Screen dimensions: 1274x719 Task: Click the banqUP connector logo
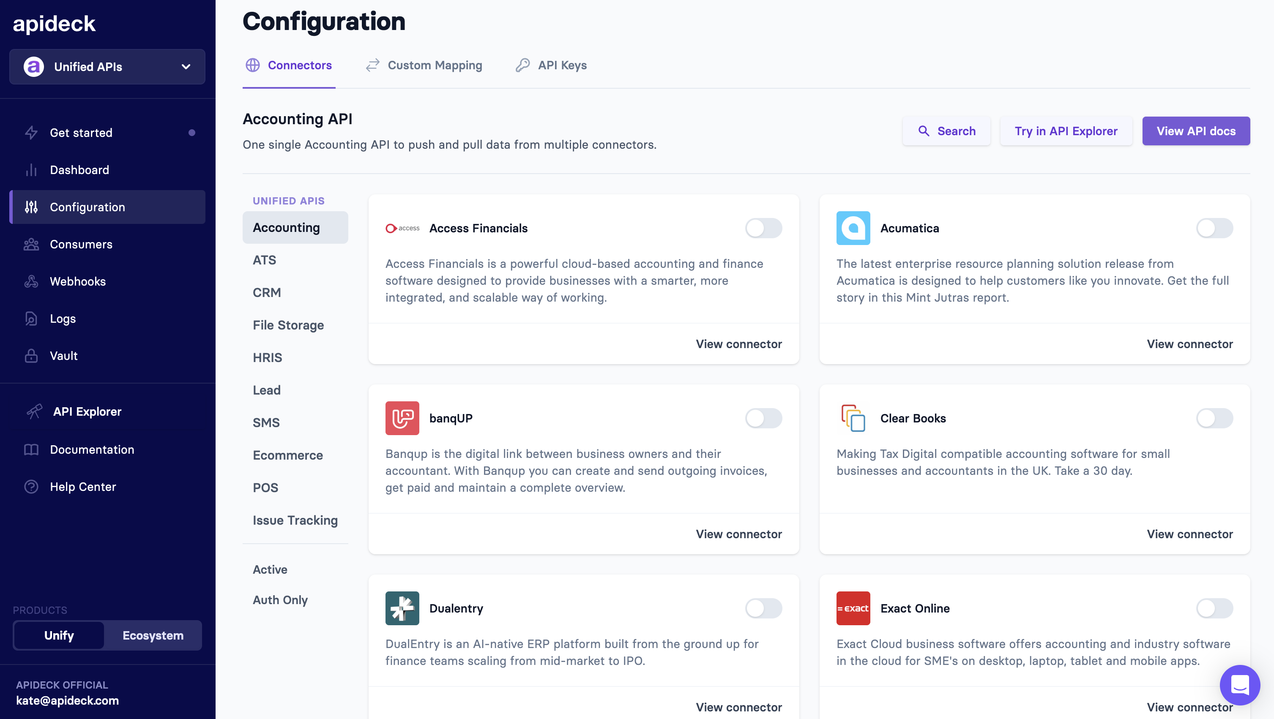(402, 418)
